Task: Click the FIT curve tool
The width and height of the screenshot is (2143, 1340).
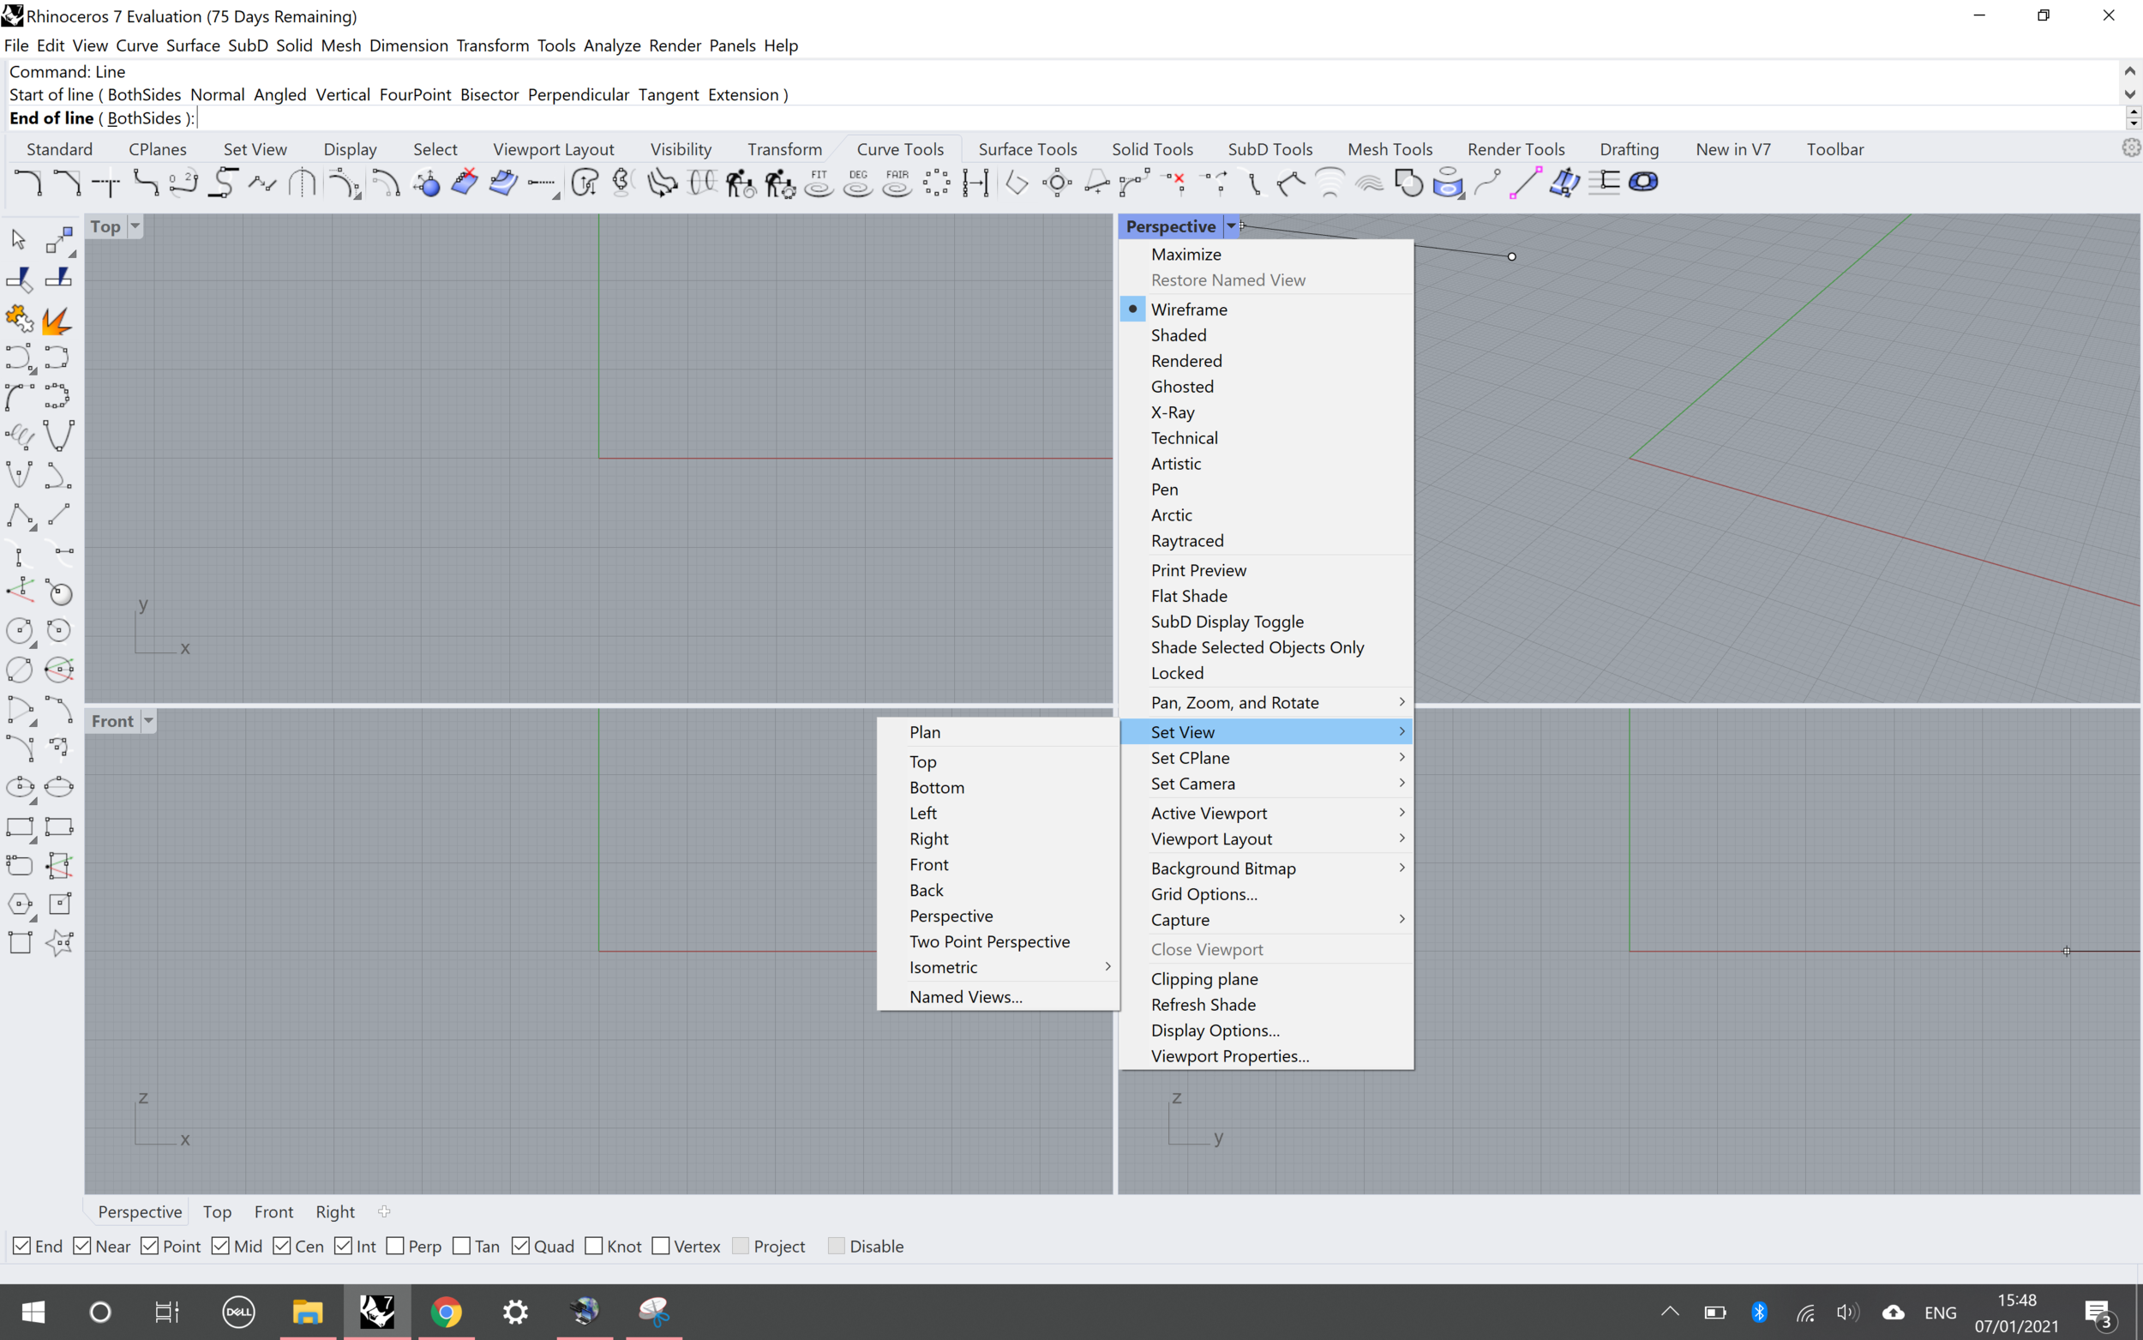Action: pos(819,183)
